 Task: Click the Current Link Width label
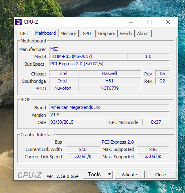pyautogui.click(x=44, y=149)
